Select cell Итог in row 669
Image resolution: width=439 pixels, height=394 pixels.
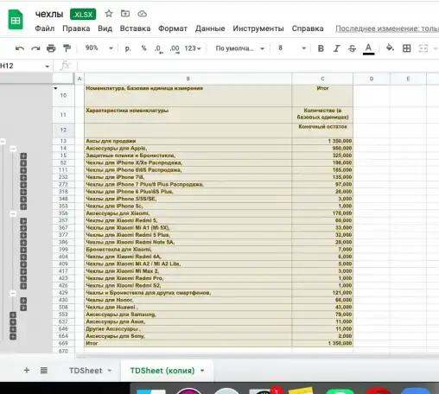tap(188, 343)
